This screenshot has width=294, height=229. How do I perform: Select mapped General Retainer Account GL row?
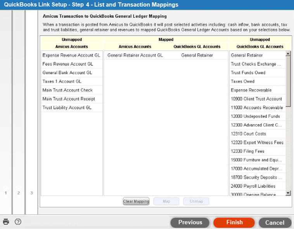tap(166, 55)
